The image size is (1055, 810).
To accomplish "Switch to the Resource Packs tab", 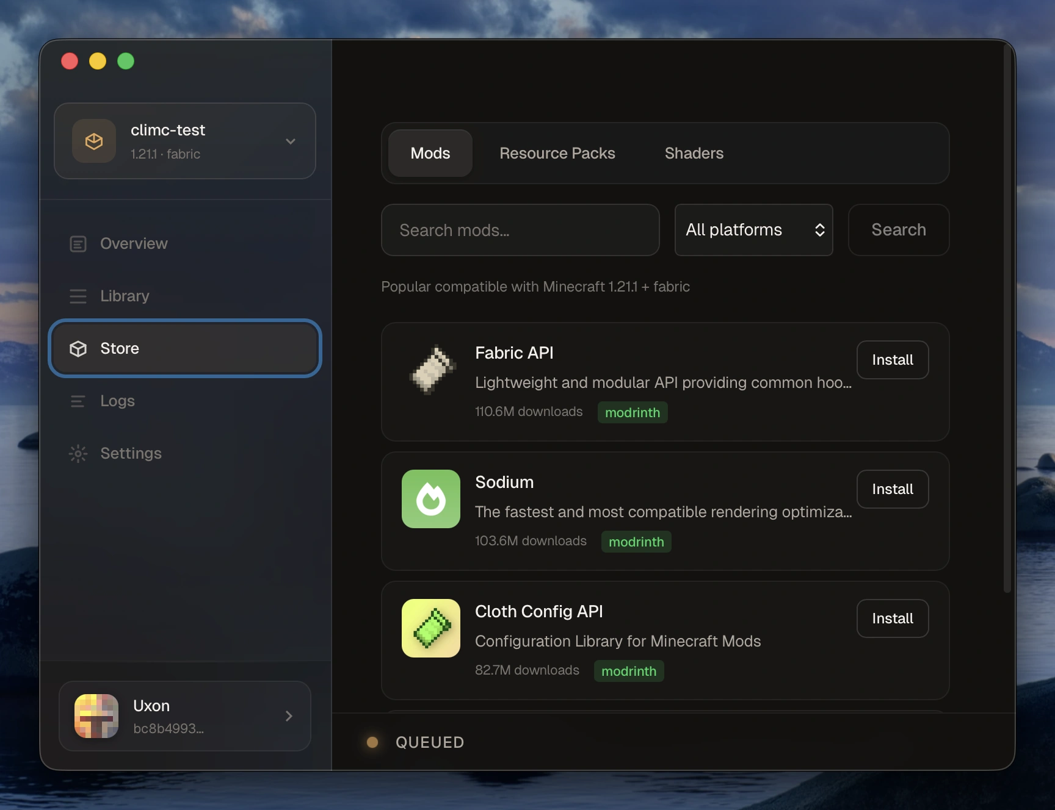I will (557, 153).
